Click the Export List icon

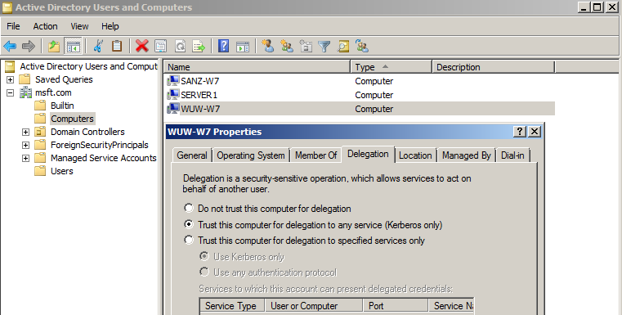click(199, 47)
